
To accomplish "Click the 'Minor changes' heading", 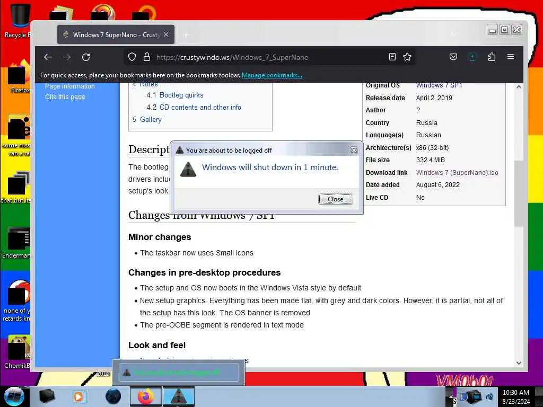I will coord(160,237).
